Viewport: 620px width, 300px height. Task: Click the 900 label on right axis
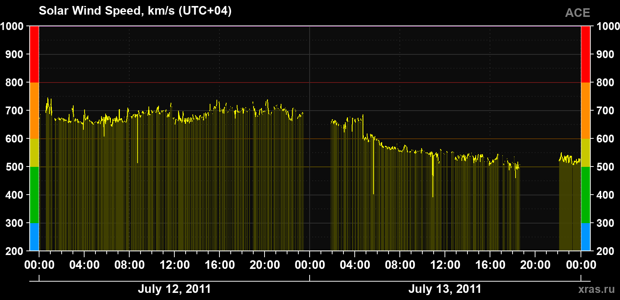[605, 54]
